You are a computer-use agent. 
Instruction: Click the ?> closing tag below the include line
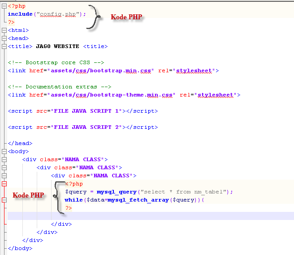tap(11, 22)
